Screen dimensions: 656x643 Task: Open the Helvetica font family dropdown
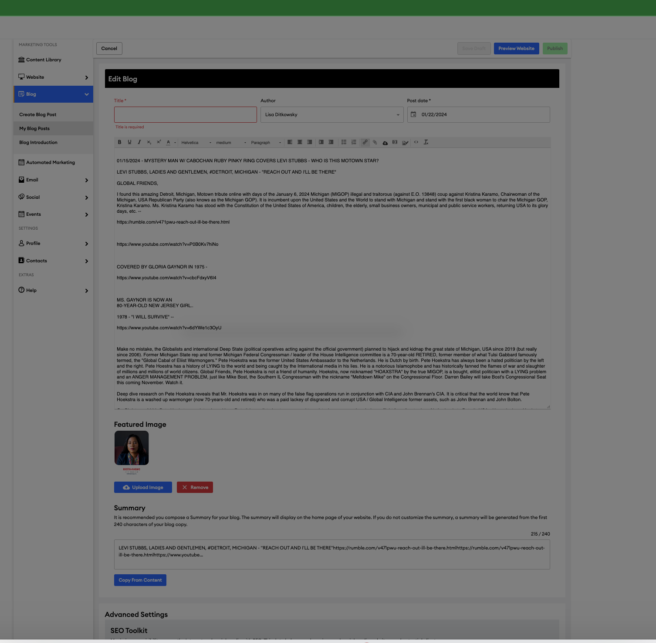pos(196,143)
